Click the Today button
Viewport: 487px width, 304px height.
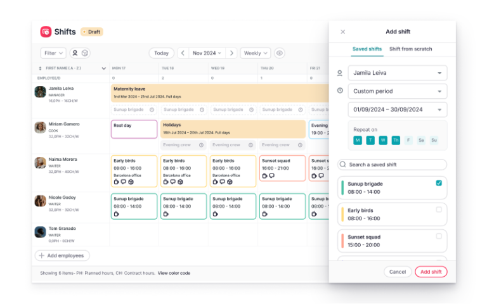click(x=161, y=53)
